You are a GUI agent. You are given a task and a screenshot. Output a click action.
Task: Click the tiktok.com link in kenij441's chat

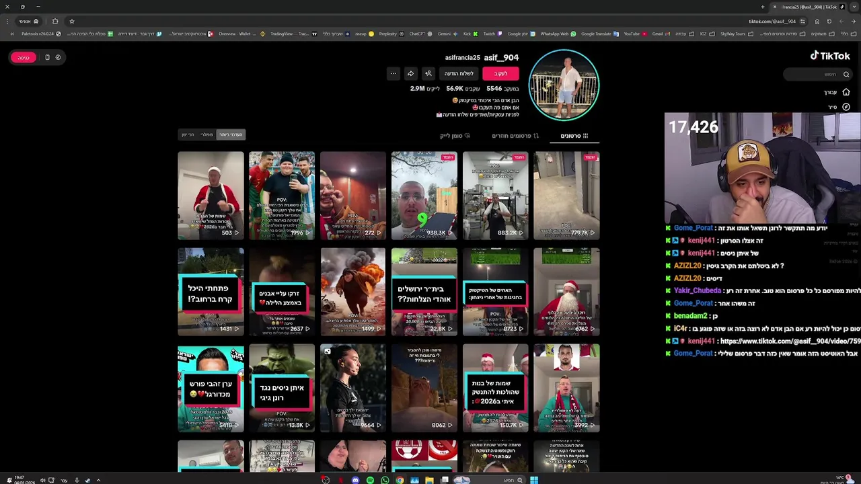(x=790, y=341)
